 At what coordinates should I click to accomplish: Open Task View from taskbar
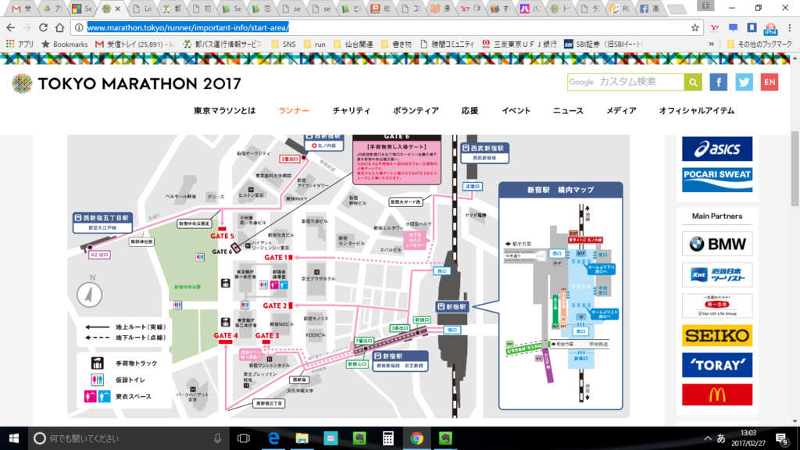(244, 438)
